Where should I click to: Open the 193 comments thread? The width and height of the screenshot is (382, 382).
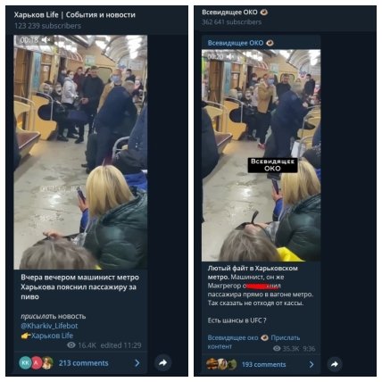263,365
